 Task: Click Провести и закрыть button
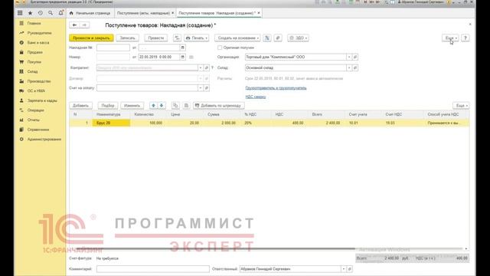[91, 38]
